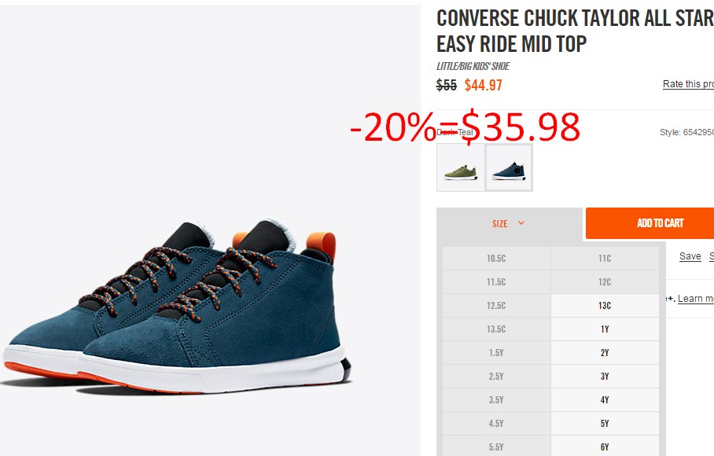Image resolution: width=714 pixels, height=456 pixels.
Task: Open the SIZE dropdown chevron
Action: click(x=521, y=223)
